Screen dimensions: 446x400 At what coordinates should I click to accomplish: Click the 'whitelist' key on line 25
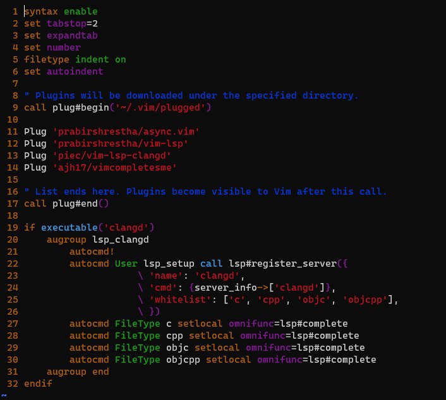[180, 300]
